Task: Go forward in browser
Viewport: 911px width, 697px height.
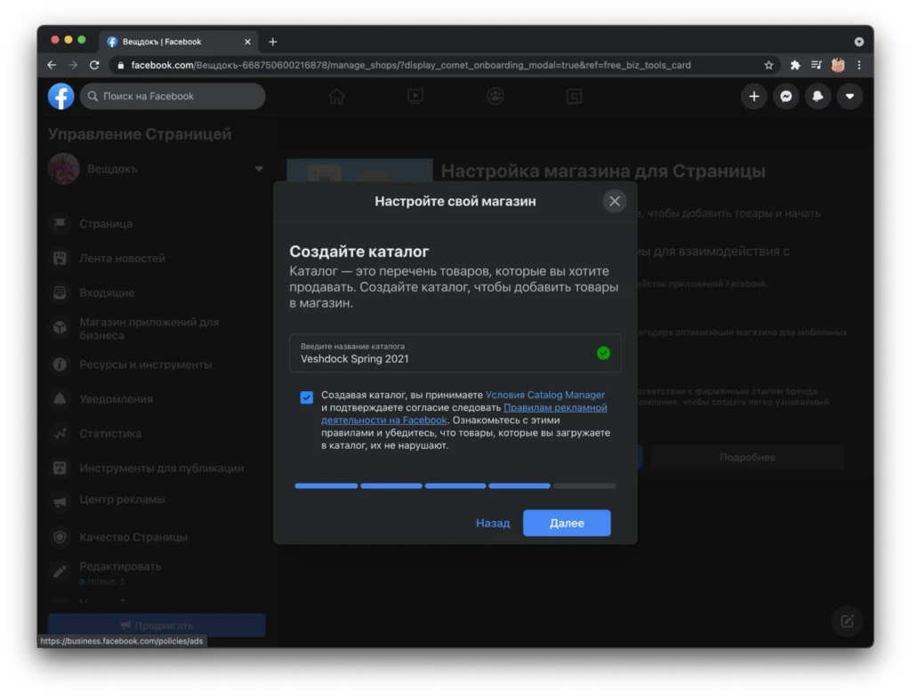Action: 73,65
